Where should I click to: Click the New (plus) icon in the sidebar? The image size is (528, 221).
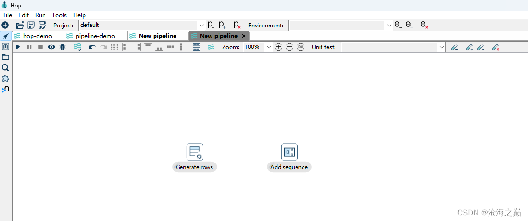(5, 25)
